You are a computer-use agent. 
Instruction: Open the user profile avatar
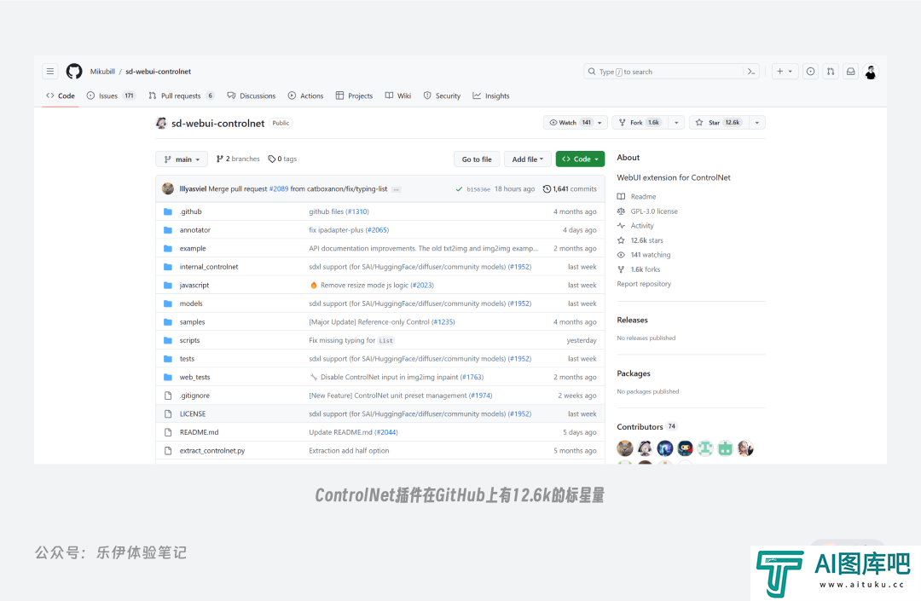click(871, 72)
